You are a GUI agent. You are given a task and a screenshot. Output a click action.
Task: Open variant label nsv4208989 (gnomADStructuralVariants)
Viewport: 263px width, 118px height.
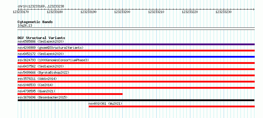[x=51, y=48]
